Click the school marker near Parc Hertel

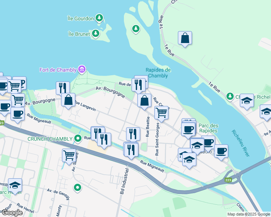[15, 187]
